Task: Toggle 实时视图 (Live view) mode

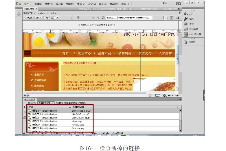Action: tap(49, 18)
